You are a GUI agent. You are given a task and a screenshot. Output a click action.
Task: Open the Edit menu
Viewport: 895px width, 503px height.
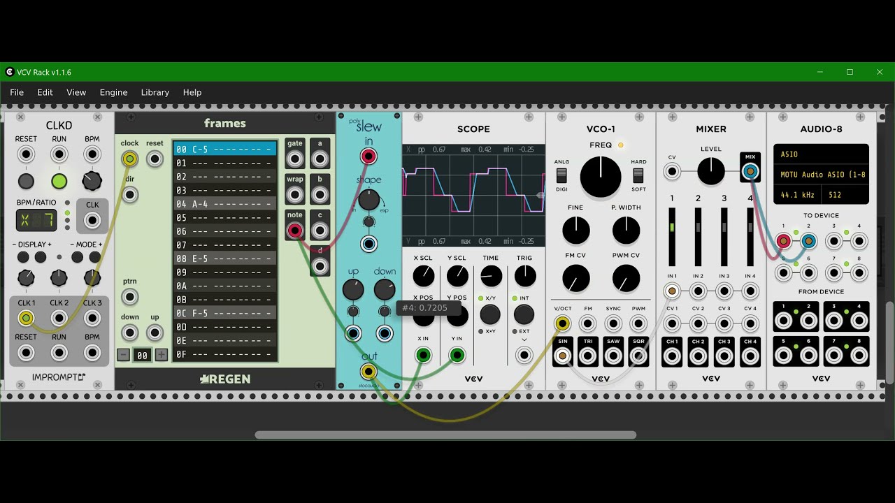click(x=45, y=92)
